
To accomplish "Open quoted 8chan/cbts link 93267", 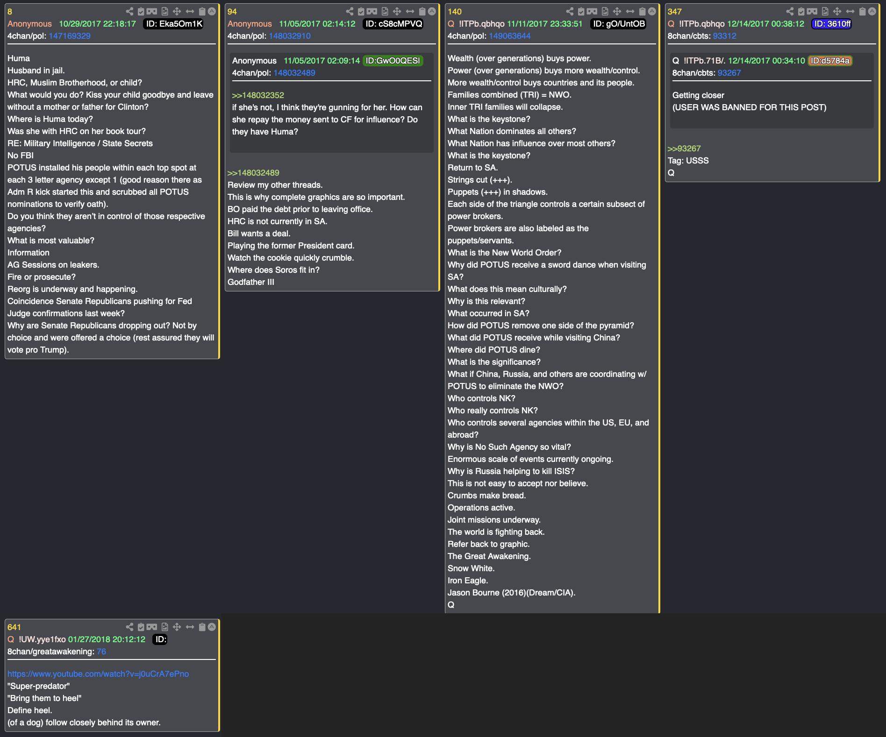I will [x=729, y=73].
